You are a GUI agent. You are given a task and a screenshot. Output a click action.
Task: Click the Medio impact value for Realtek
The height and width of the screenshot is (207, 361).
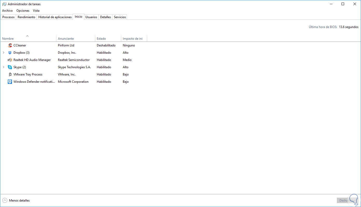point(127,60)
